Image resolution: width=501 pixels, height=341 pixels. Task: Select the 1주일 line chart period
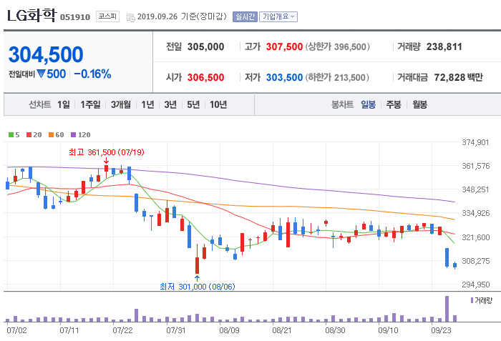(90, 104)
